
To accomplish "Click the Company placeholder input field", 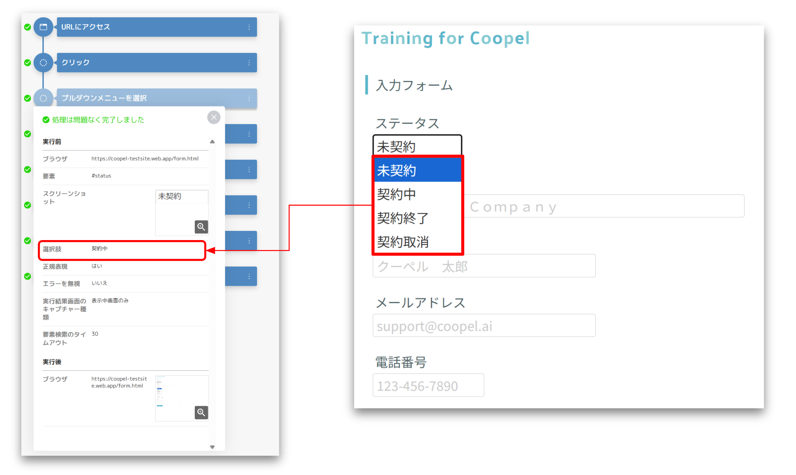I will 604,206.
